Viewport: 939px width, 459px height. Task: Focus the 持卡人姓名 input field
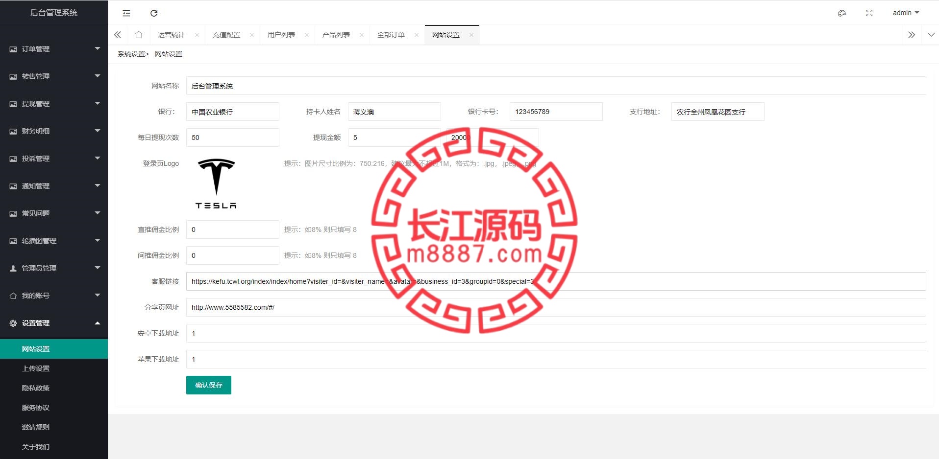[x=395, y=112]
